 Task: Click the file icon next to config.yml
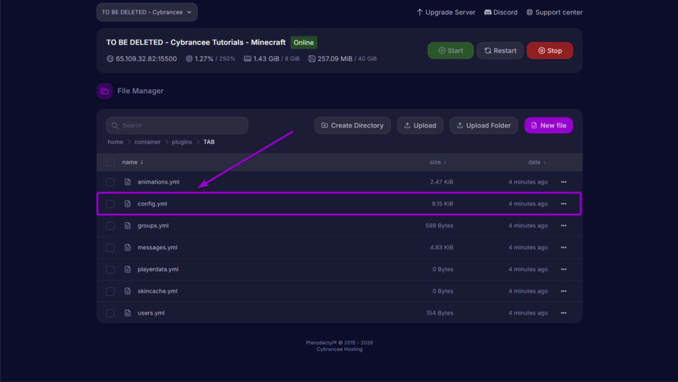(128, 204)
